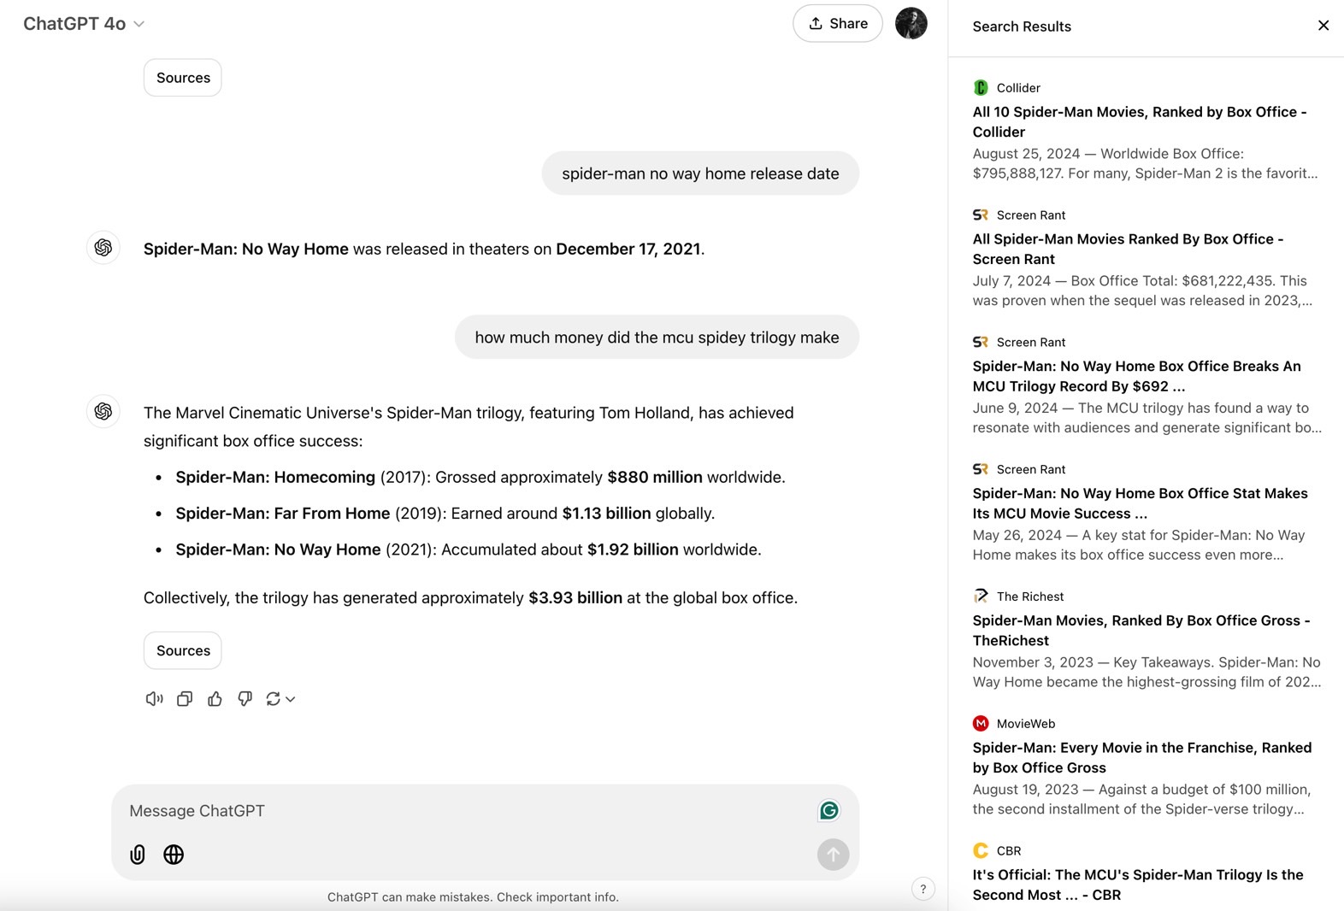Click the MovieWeb source favicon
This screenshot has width=1344, height=911.
(x=981, y=724)
